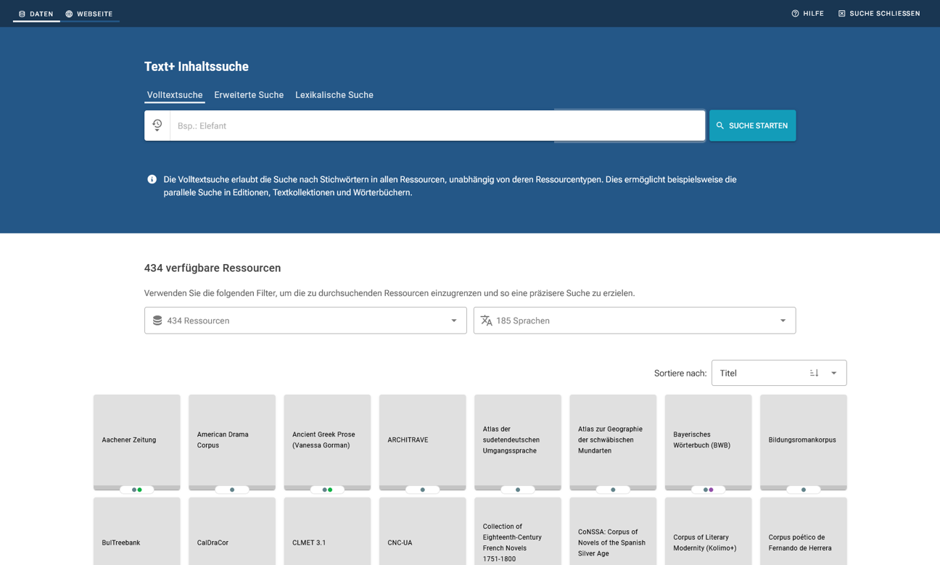Open the Sortiere nach Titel dropdown arrow
Viewport: 940px width, 565px height.
[x=834, y=373]
